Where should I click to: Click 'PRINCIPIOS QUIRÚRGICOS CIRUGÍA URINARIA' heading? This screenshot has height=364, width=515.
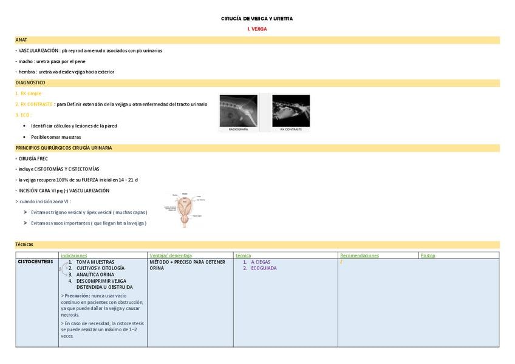pos(64,148)
